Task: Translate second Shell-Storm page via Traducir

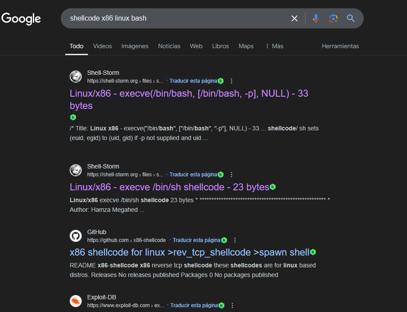Action: coord(193,175)
